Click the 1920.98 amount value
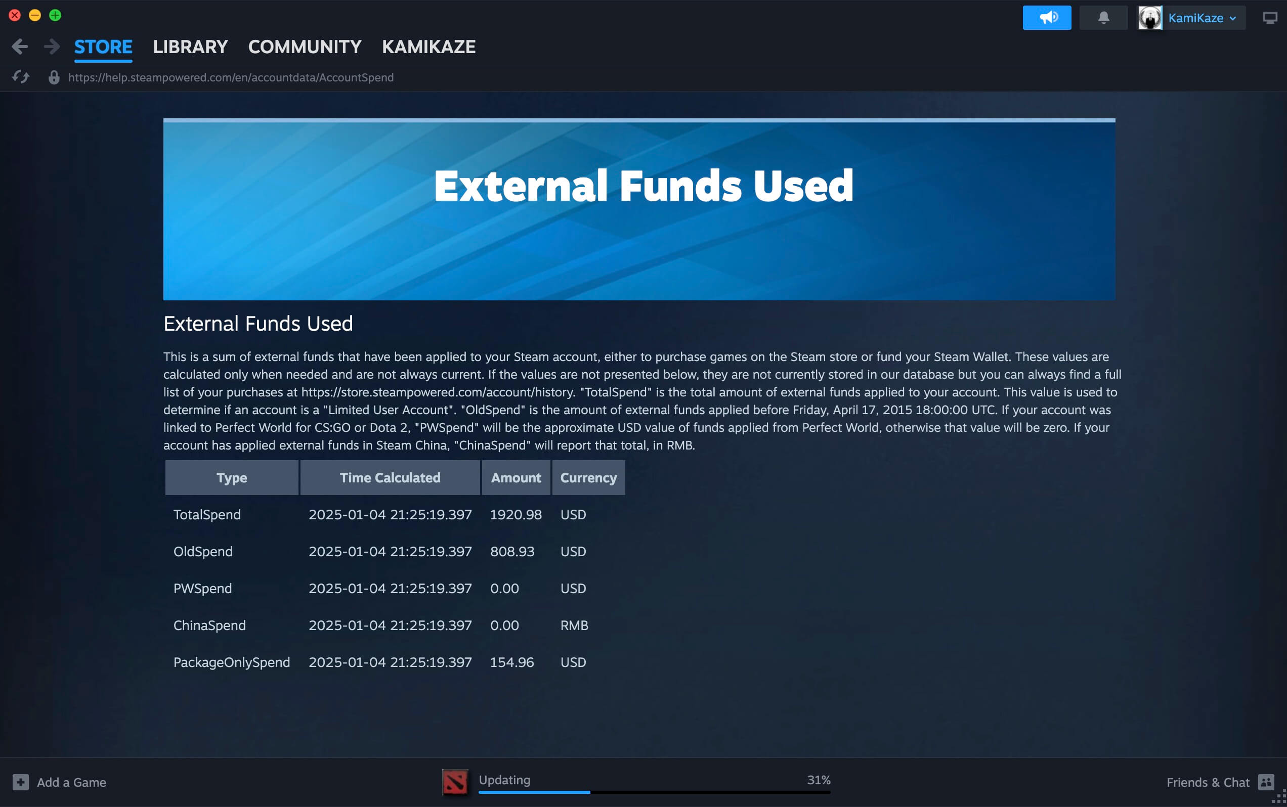The width and height of the screenshot is (1287, 807). click(x=516, y=515)
